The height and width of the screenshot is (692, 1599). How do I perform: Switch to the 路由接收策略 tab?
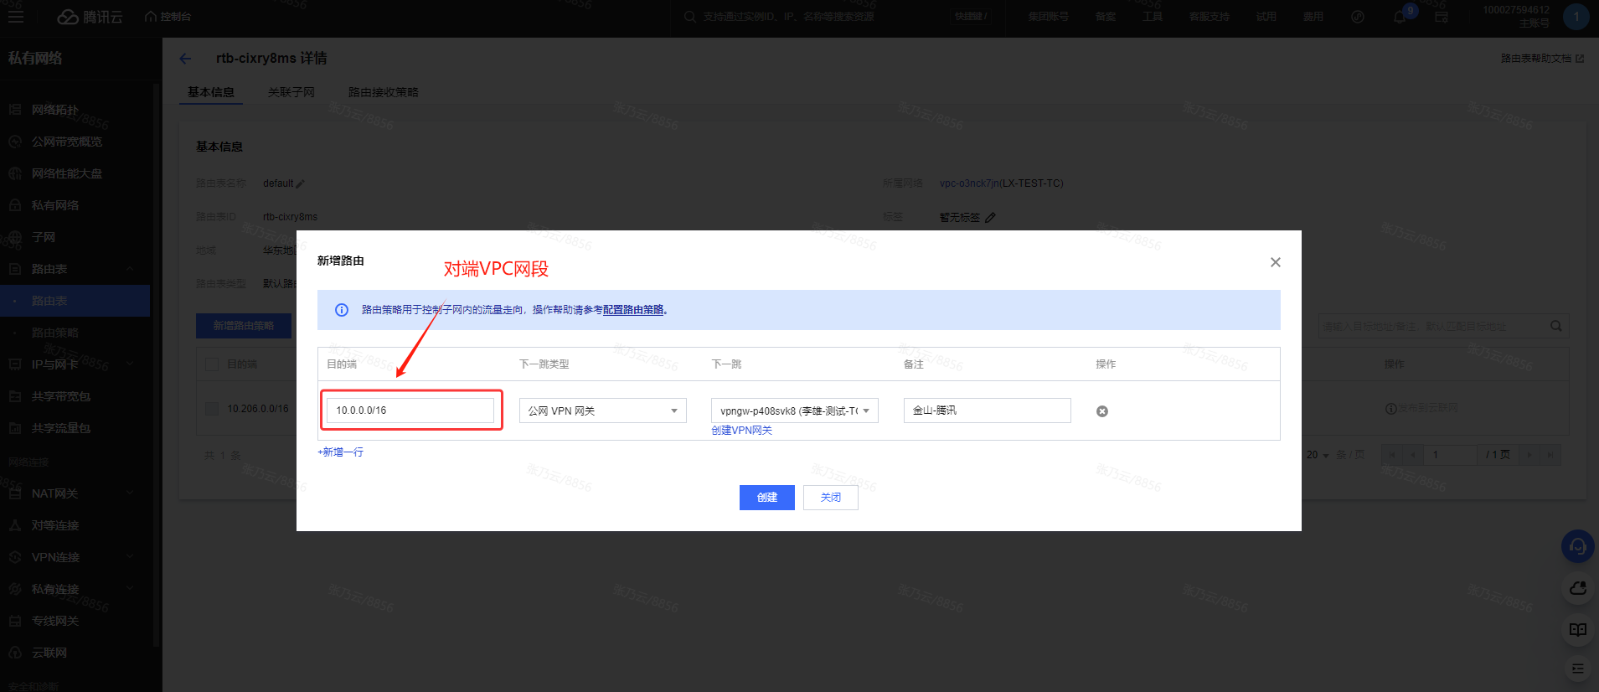[x=383, y=92]
